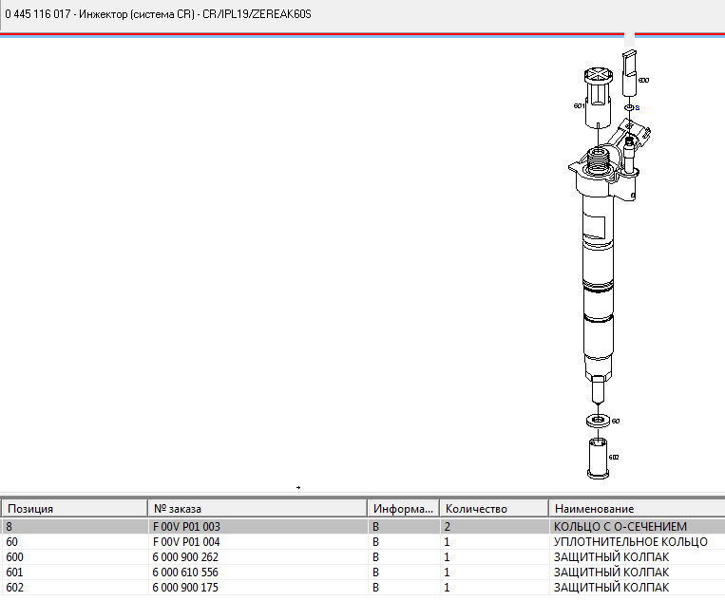Select O-ring part 8 in diagram

click(x=628, y=108)
